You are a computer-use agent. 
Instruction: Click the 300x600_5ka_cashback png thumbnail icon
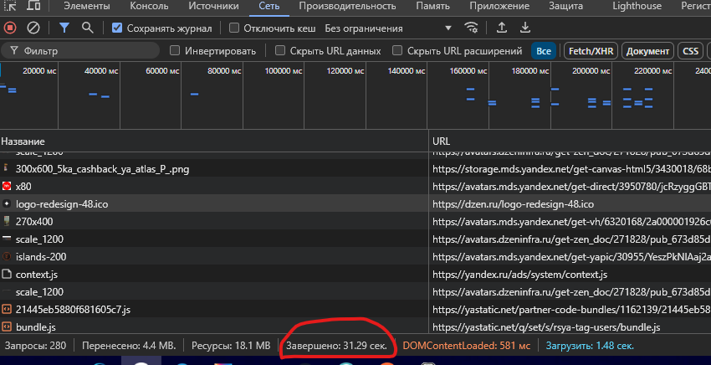click(x=6, y=168)
